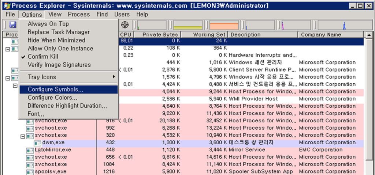Click process icon in the 4,796 K row
Screen dimensions: 375x175
15,78
